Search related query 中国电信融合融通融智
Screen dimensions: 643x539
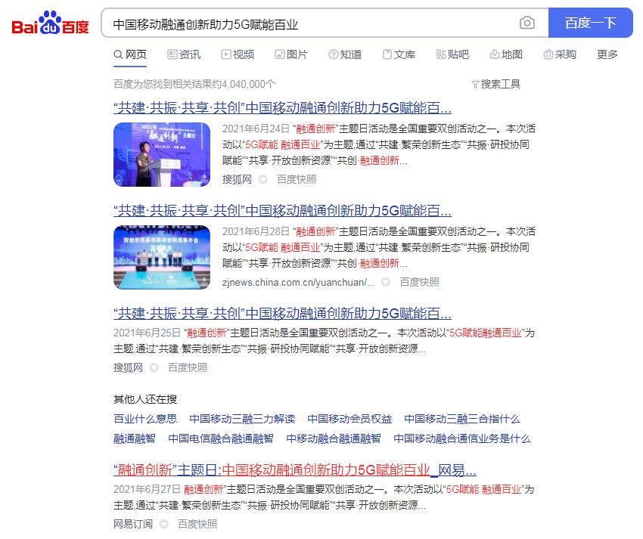(221, 438)
